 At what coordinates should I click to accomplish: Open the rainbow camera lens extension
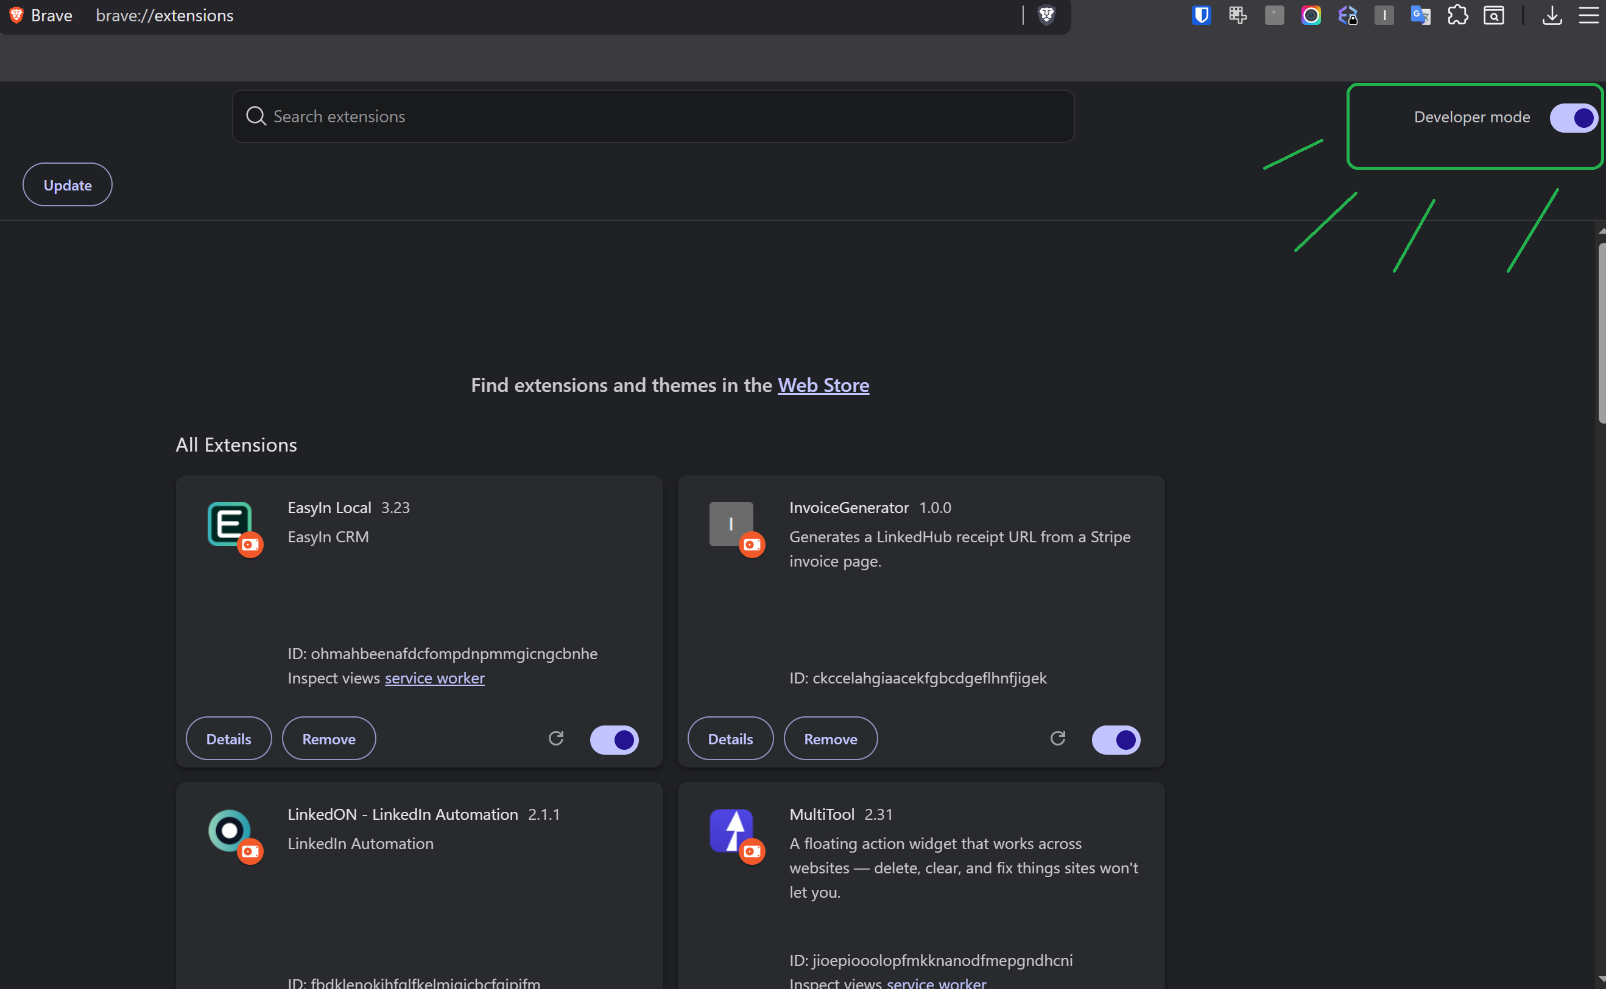coord(1311,15)
